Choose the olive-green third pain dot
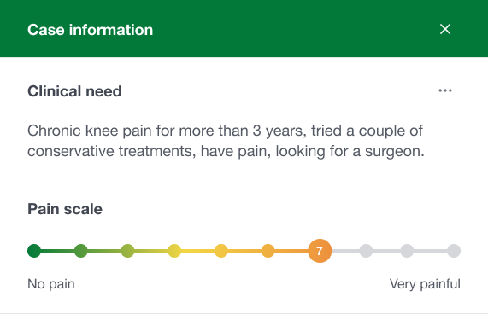 point(127,251)
